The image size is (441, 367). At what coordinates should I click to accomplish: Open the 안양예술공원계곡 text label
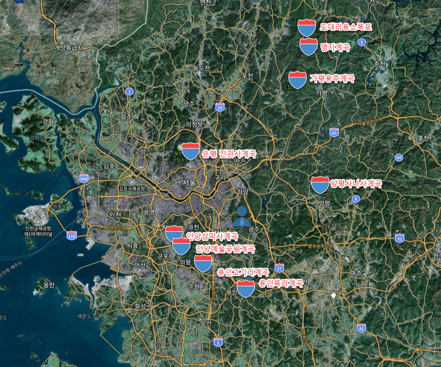tap(225, 249)
